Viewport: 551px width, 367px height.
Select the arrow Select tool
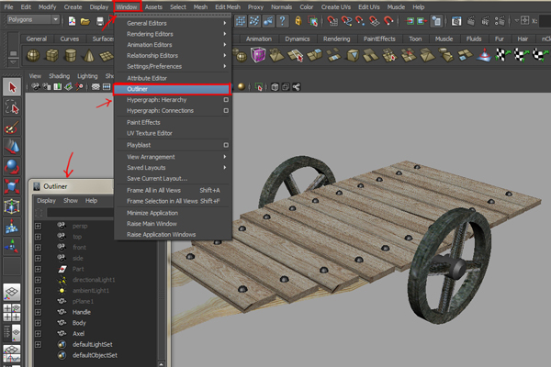pyautogui.click(x=12, y=87)
